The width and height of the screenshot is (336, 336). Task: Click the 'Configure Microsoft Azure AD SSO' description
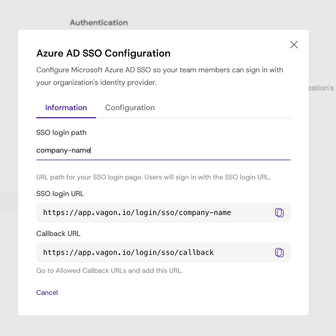point(160,76)
